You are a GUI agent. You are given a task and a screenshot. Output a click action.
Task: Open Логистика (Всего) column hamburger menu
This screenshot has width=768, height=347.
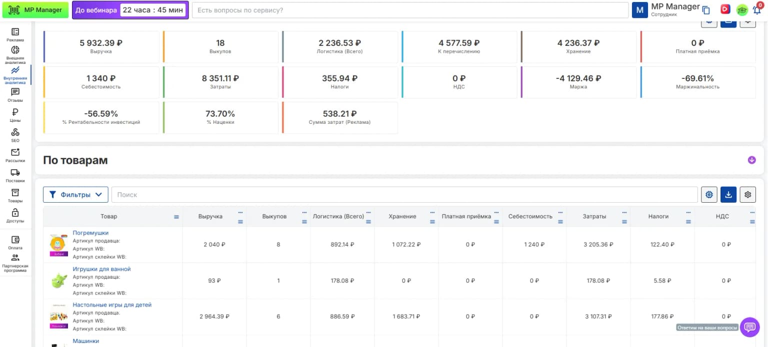coord(368,222)
